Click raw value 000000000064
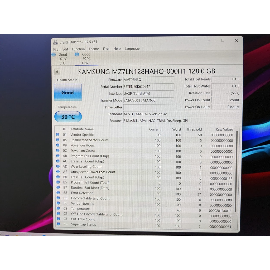Viewport: 270px width, 270px height. pos(220,226)
